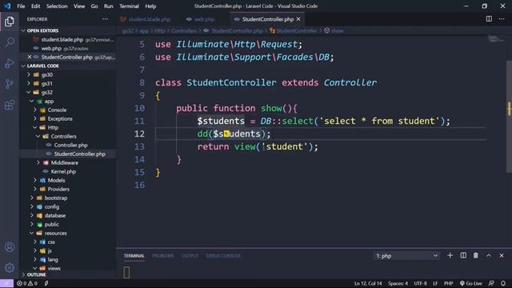This screenshot has height=288, width=512.
Task: Click the VS Code logo icon
Action: [x=7, y=6]
